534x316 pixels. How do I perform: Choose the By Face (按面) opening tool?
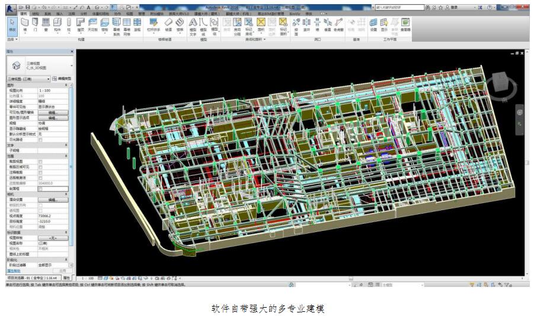click(296, 27)
